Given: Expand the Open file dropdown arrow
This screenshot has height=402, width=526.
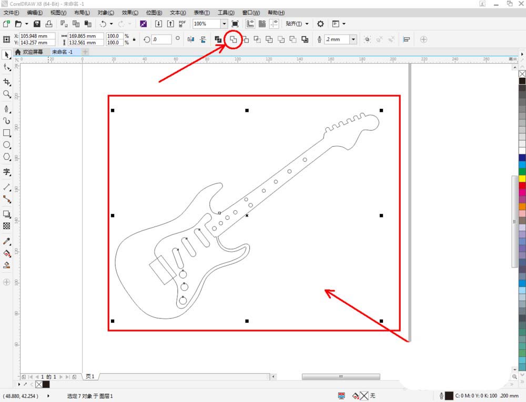Looking at the screenshot, I should tap(26, 24).
